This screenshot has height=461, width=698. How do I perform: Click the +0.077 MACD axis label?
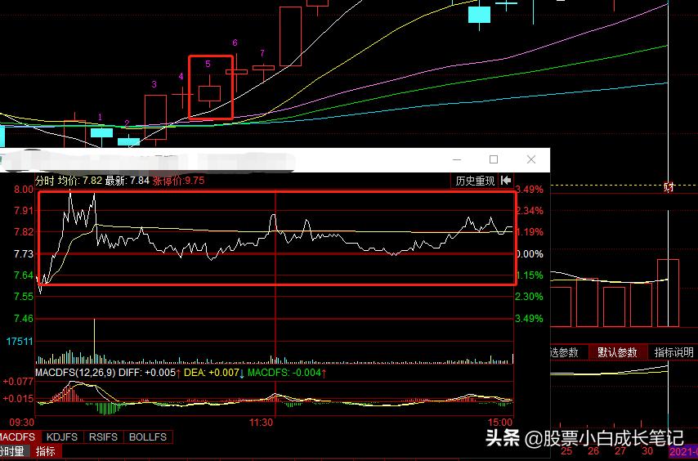(x=18, y=382)
